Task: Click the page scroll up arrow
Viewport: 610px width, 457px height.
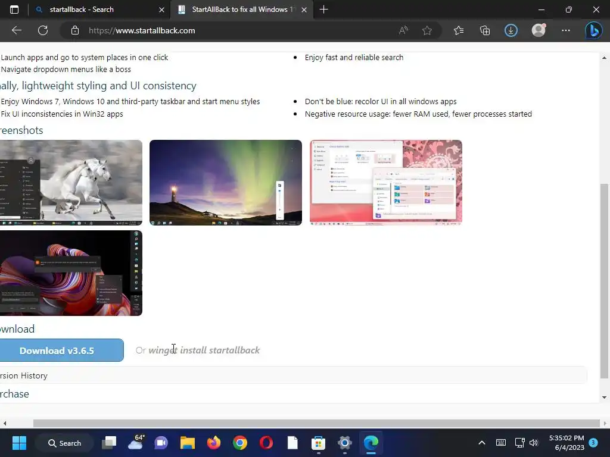Action: 604,58
